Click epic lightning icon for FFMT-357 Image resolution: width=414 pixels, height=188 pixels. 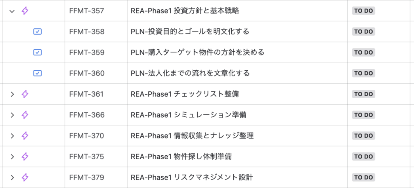pos(25,11)
